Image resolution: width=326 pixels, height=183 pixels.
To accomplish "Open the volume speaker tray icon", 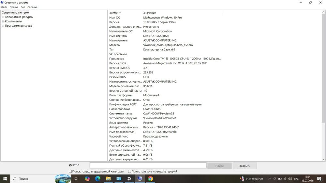I will click(290, 179).
